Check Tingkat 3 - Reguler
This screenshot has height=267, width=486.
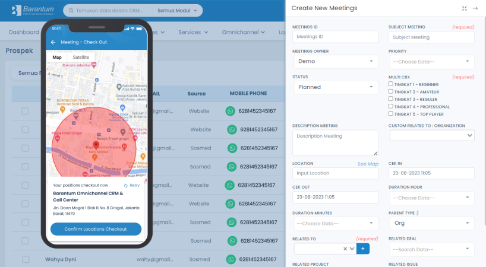pyautogui.click(x=391, y=98)
